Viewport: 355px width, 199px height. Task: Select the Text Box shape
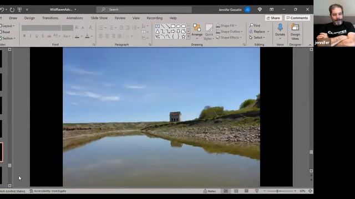click(158, 26)
